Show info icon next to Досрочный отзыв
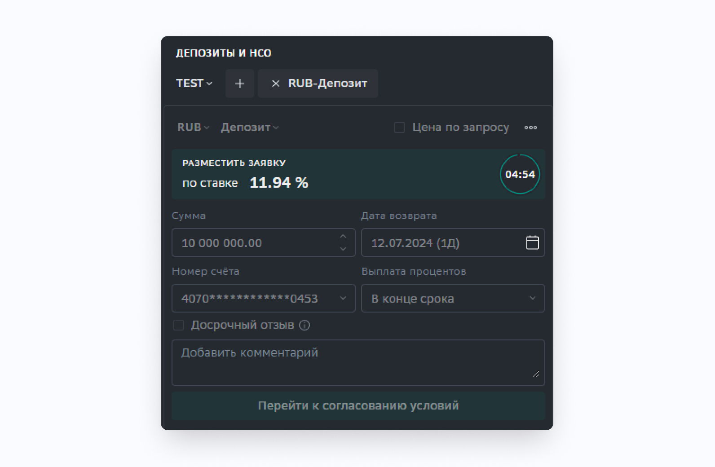Screen dimensions: 715x467 point(305,325)
